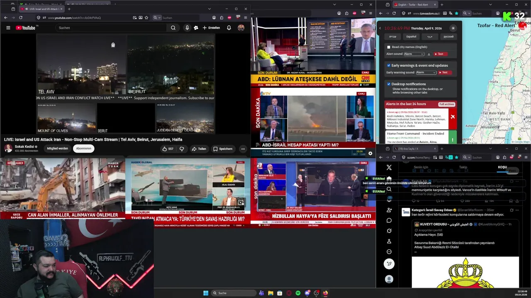Viewport: 531px width, 298px height.
Task: List all tabs chevron in X browser
Action: point(491,149)
